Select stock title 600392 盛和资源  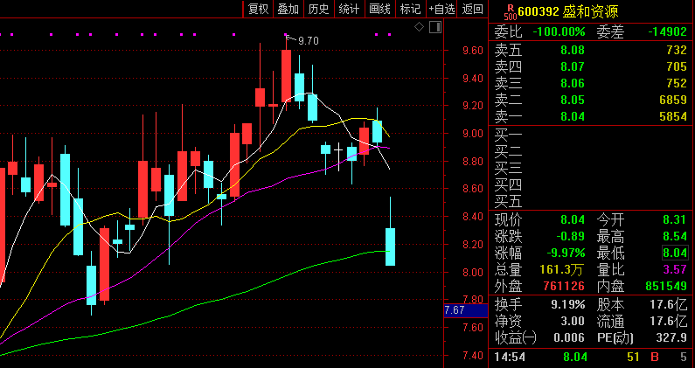[568, 12]
